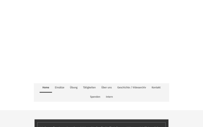This screenshot has width=203, height=127.
Task: Open the Intern login link
Action: point(109,97)
